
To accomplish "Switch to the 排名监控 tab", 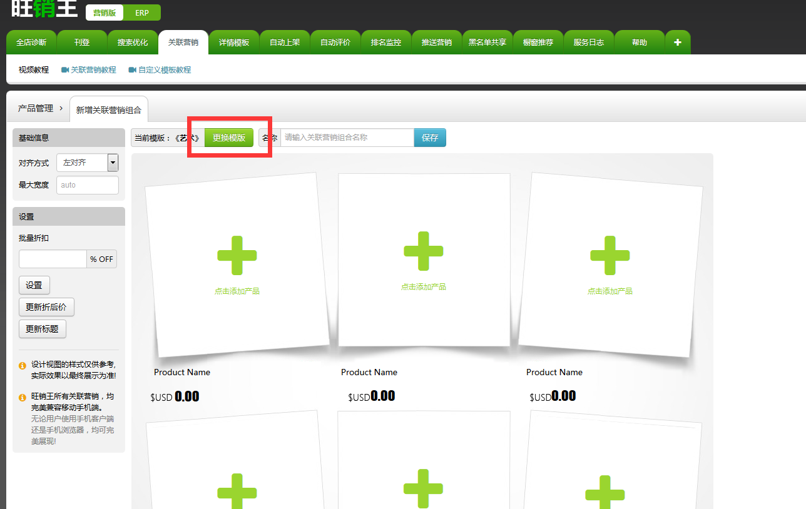I will click(385, 43).
